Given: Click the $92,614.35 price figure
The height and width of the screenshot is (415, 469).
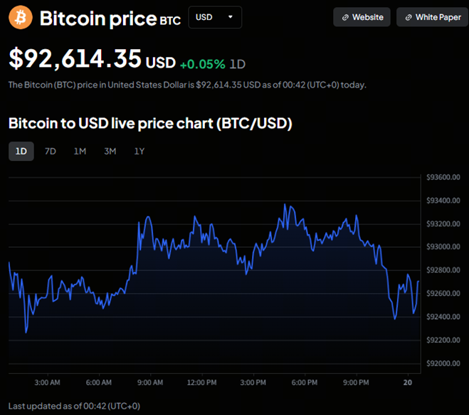Looking at the screenshot, I should [x=75, y=60].
